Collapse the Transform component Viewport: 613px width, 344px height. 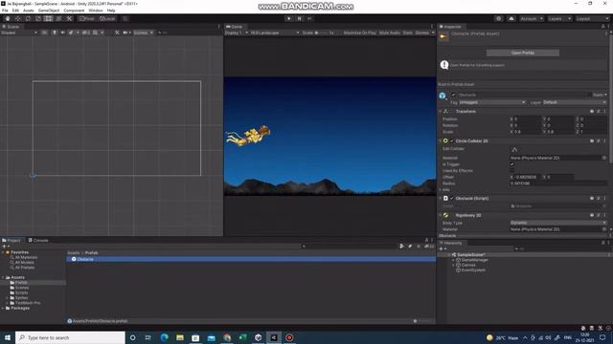pyautogui.click(x=441, y=112)
